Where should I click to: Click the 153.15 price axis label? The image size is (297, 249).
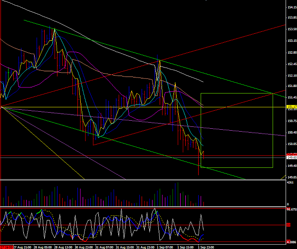point(292,41)
